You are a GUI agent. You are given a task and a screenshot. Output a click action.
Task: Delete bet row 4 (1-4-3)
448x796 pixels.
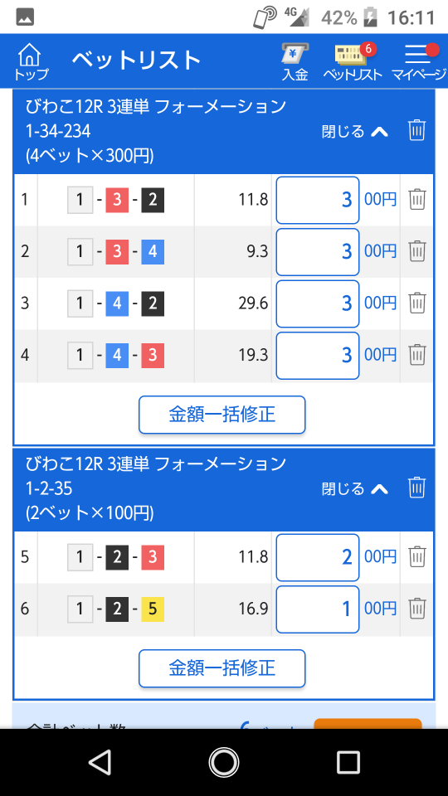click(417, 355)
